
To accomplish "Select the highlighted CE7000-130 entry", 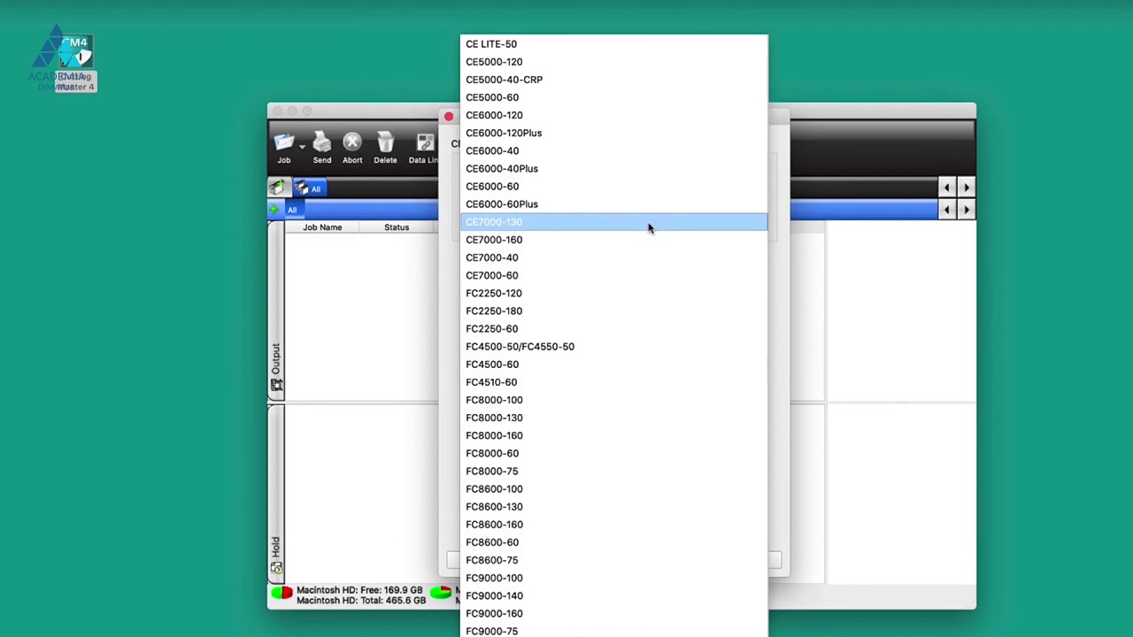I will click(x=614, y=222).
